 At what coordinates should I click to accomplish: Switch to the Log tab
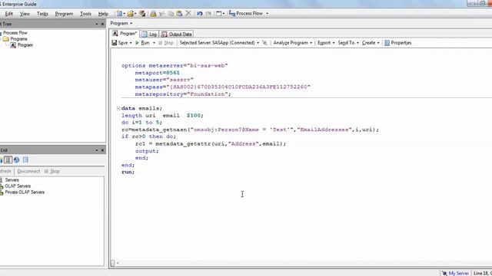pyautogui.click(x=149, y=34)
